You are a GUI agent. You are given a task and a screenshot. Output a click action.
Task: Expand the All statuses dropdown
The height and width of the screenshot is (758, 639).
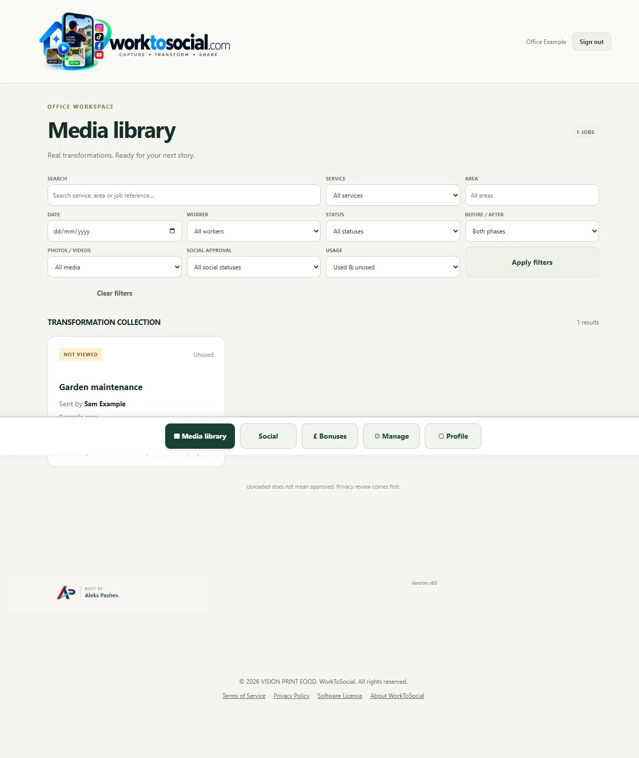[x=393, y=231]
